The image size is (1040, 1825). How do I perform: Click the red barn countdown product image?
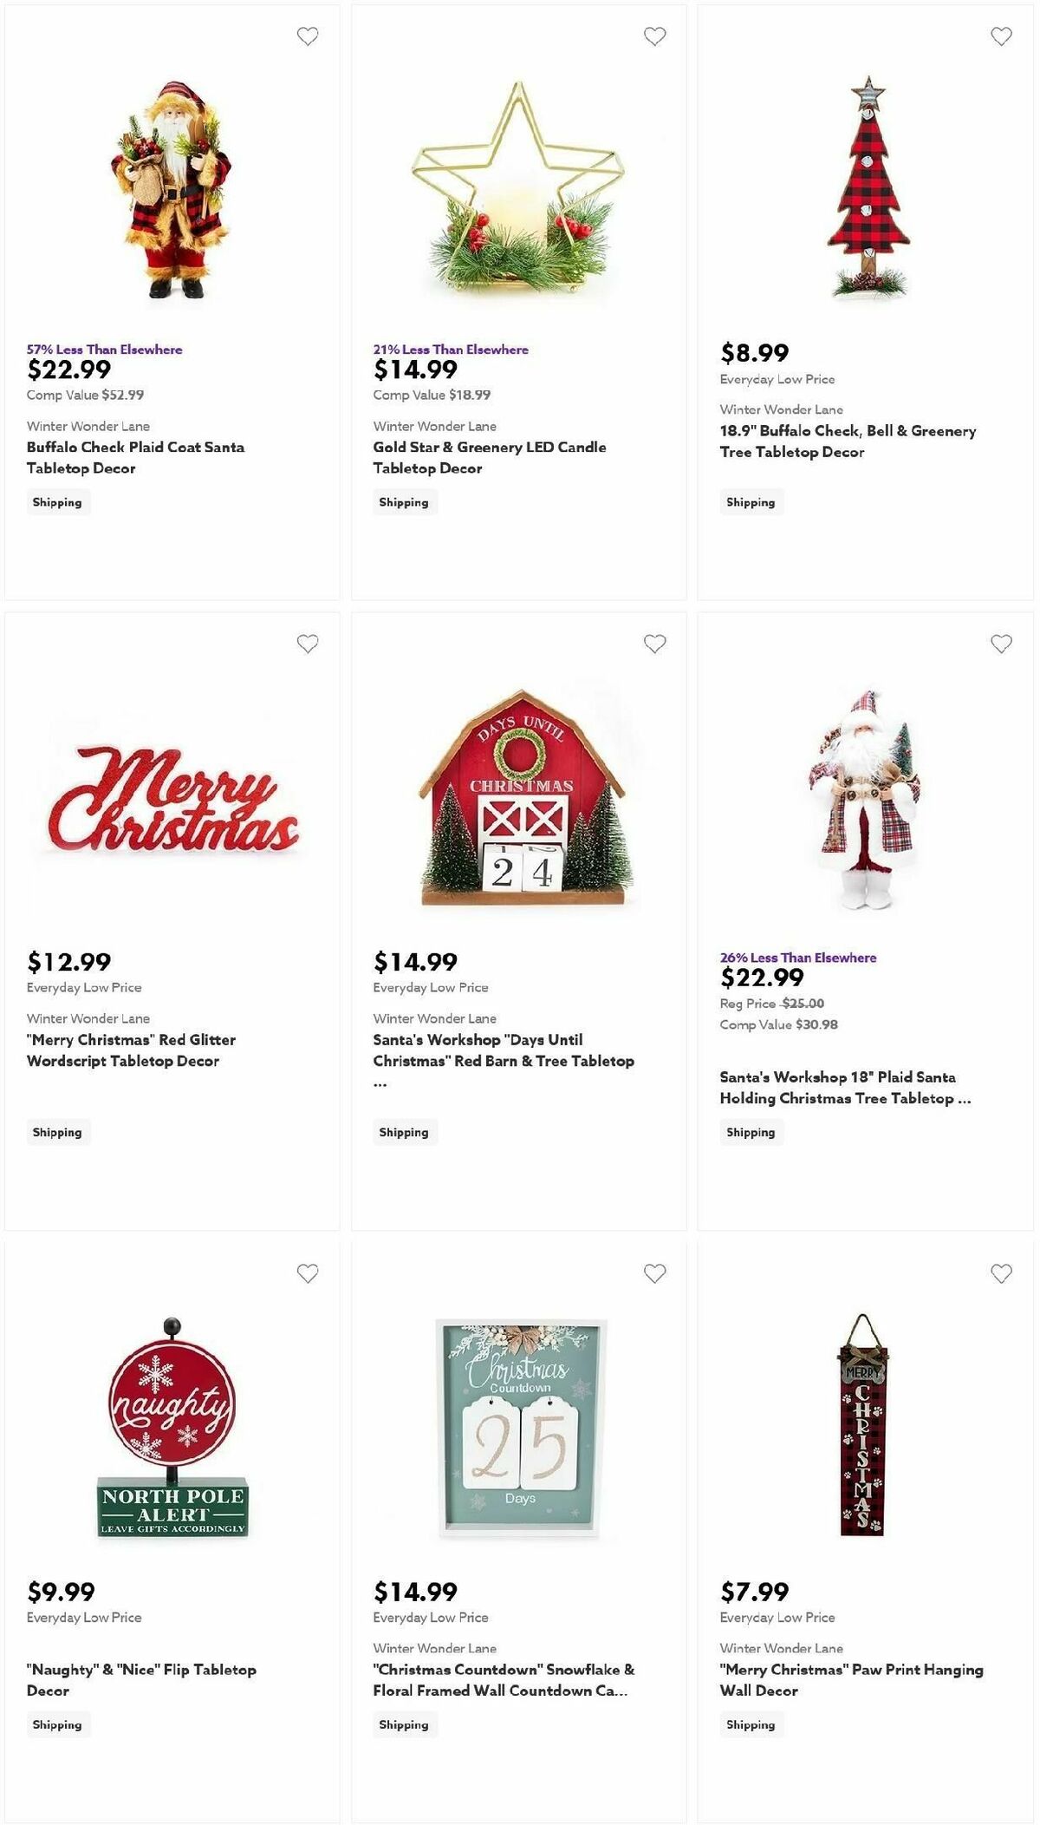pyautogui.click(x=518, y=798)
